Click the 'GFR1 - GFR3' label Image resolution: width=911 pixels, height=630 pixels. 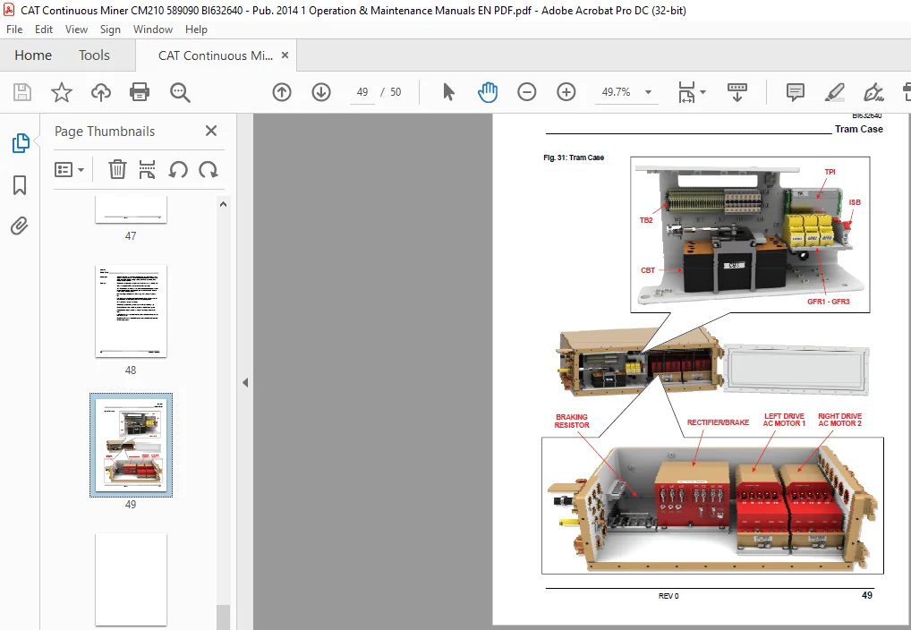pos(829,302)
